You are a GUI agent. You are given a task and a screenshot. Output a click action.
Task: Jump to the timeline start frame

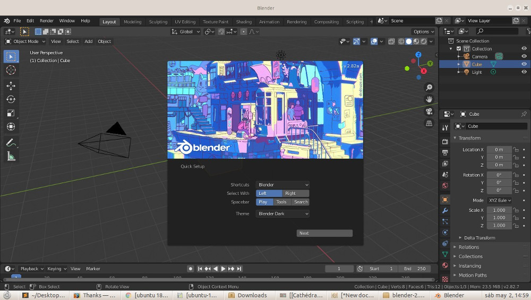tap(200, 269)
